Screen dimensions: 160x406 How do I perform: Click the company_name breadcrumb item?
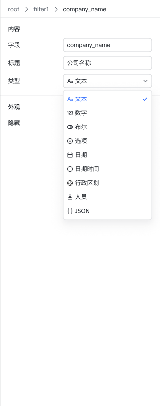[x=84, y=9]
